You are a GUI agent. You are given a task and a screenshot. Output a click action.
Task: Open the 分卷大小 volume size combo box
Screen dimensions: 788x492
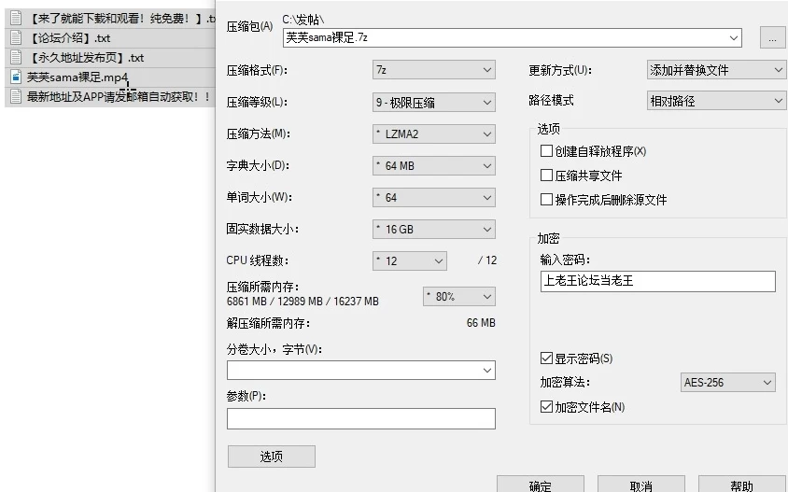pyautogui.click(x=360, y=371)
